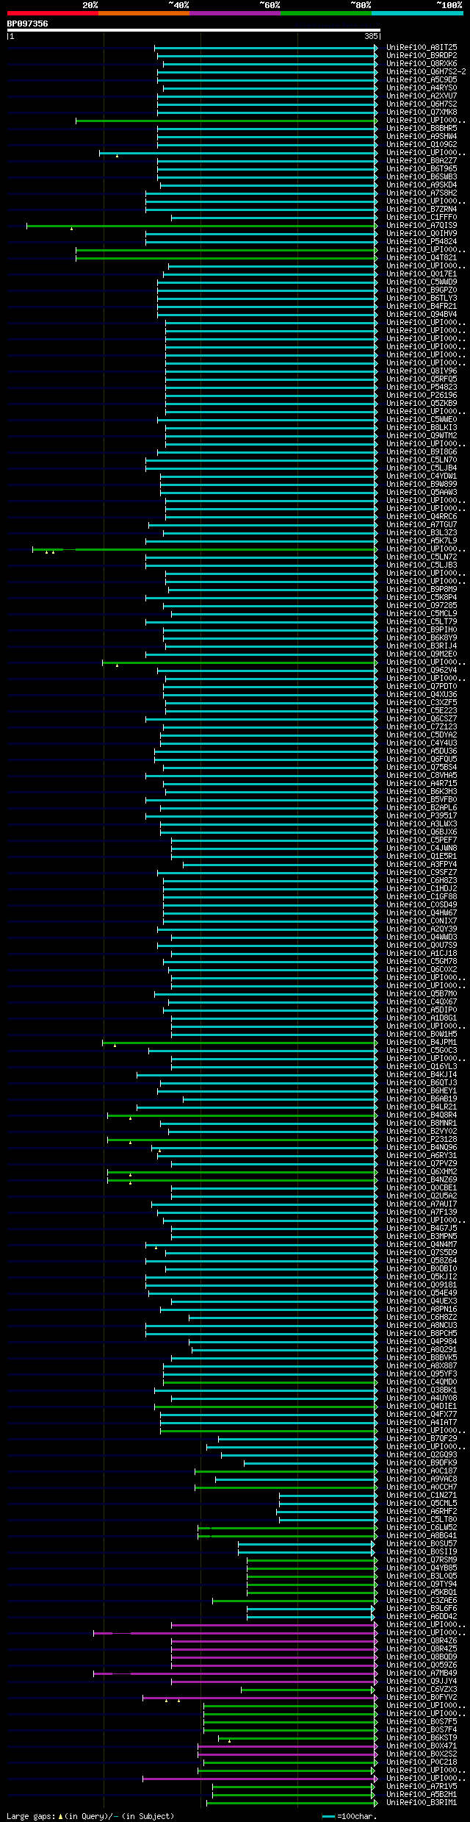The width and height of the screenshot is (470, 1822).
Task: Click label UniRef100_B7ZRN4
Action: pyautogui.click(x=422, y=209)
